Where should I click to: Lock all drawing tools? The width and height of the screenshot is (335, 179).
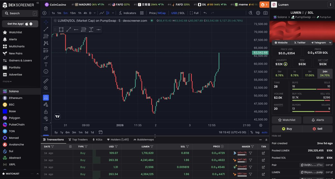(x=46, y=112)
